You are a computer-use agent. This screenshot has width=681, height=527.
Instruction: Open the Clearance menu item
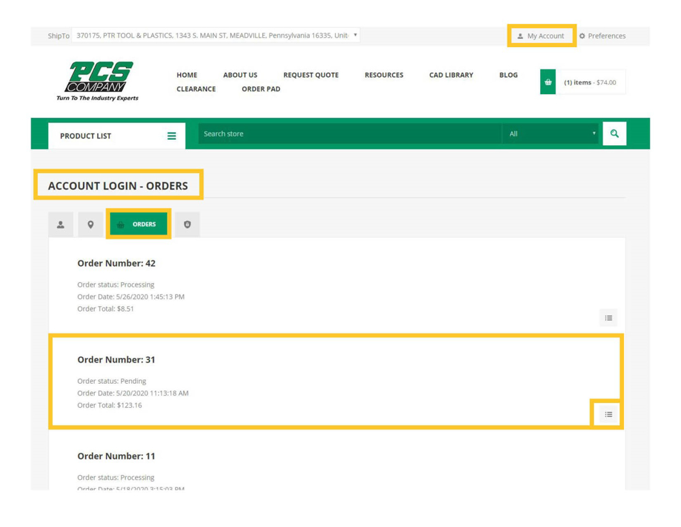click(196, 89)
